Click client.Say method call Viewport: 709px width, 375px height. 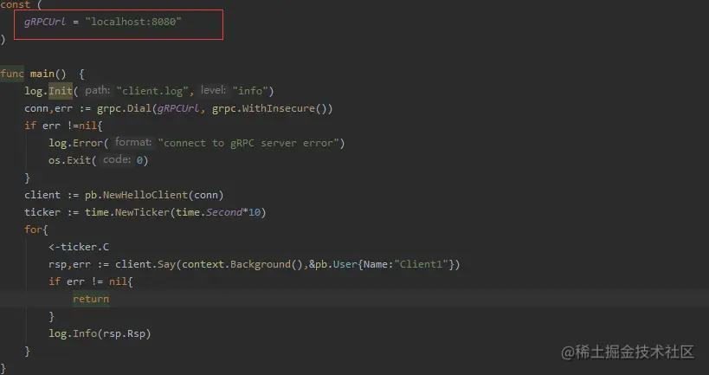(145, 264)
